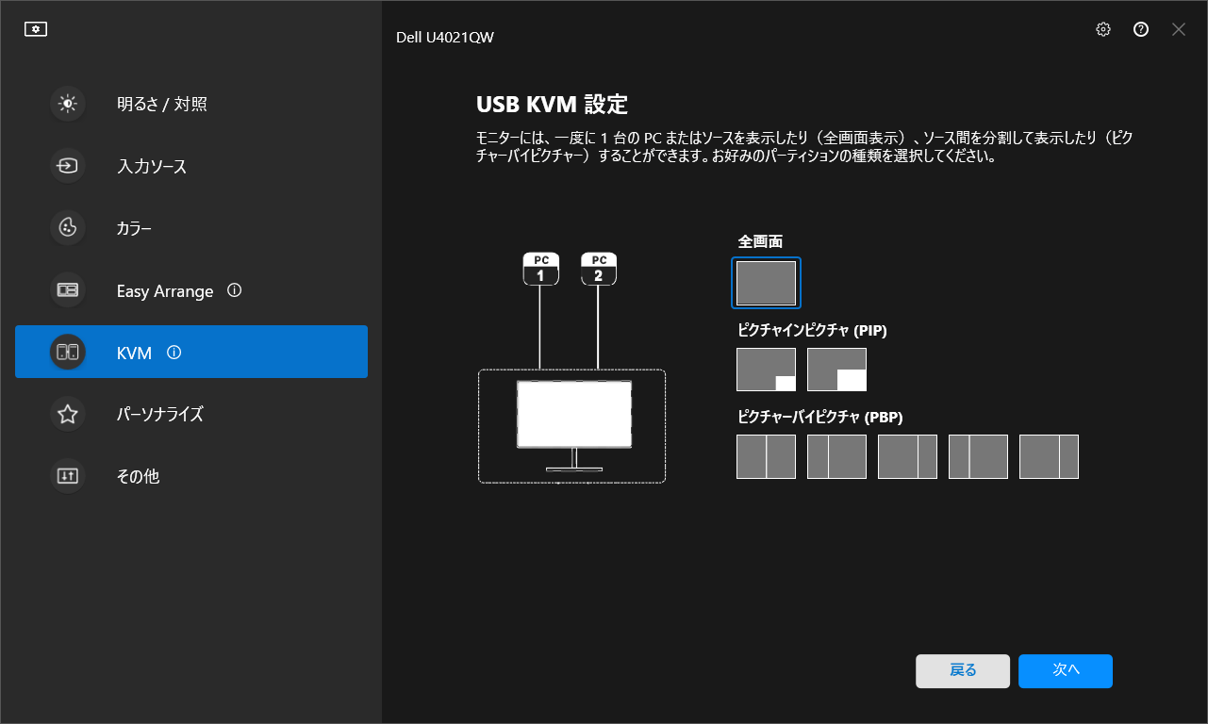Select the 全画面 full screen layout
The image size is (1208, 724).
766,283
